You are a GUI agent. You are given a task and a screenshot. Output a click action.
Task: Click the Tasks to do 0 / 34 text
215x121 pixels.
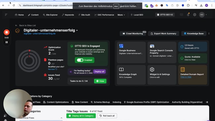(79, 81)
